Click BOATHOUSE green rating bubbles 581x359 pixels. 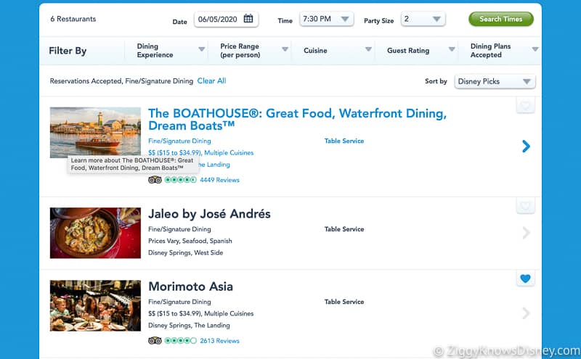(x=180, y=180)
